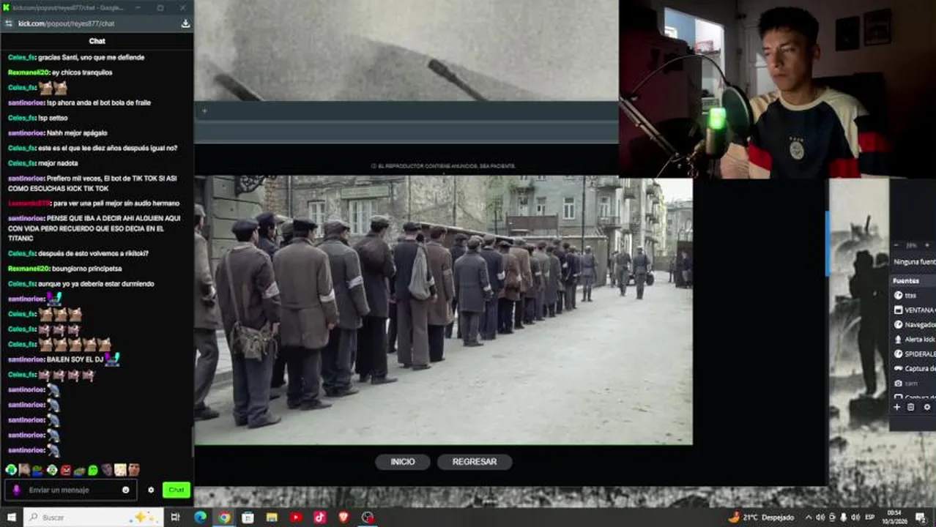
Task: Open Task View on taskbar
Action: pos(175,517)
